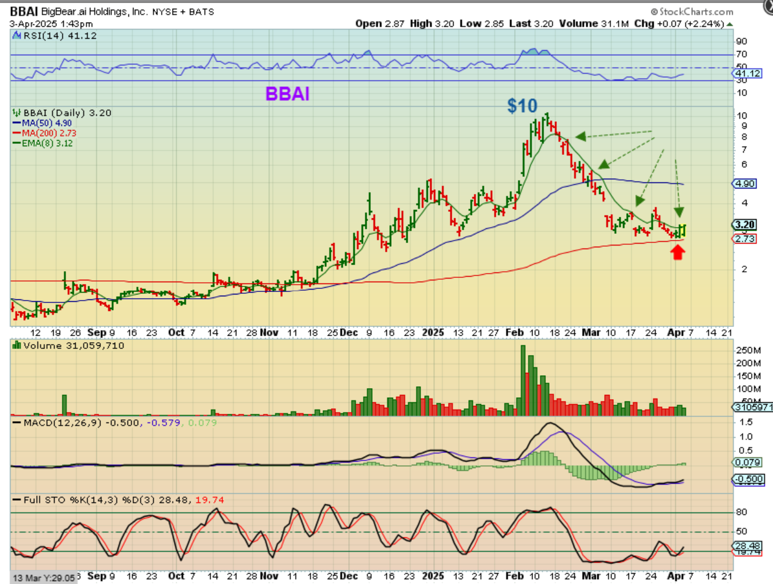Click the candlestick icon beside BBAI (Daily)

(x=17, y=113)
